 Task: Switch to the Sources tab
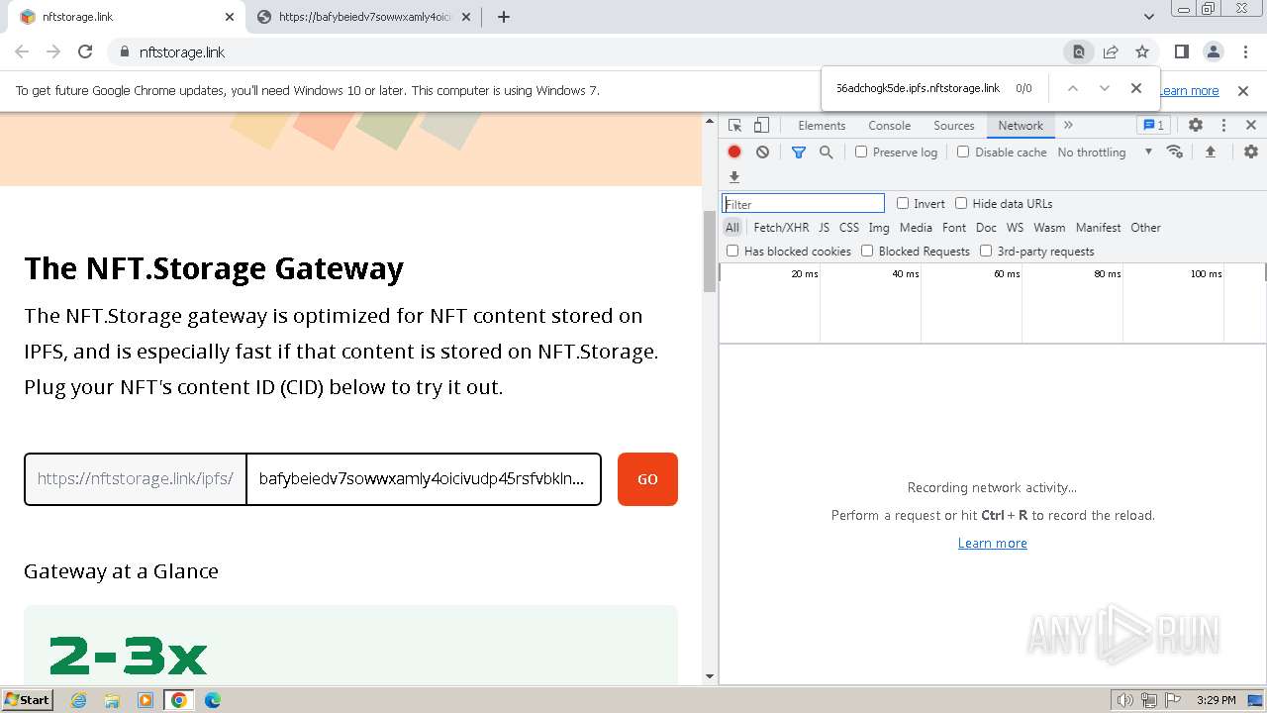(954, 126)
